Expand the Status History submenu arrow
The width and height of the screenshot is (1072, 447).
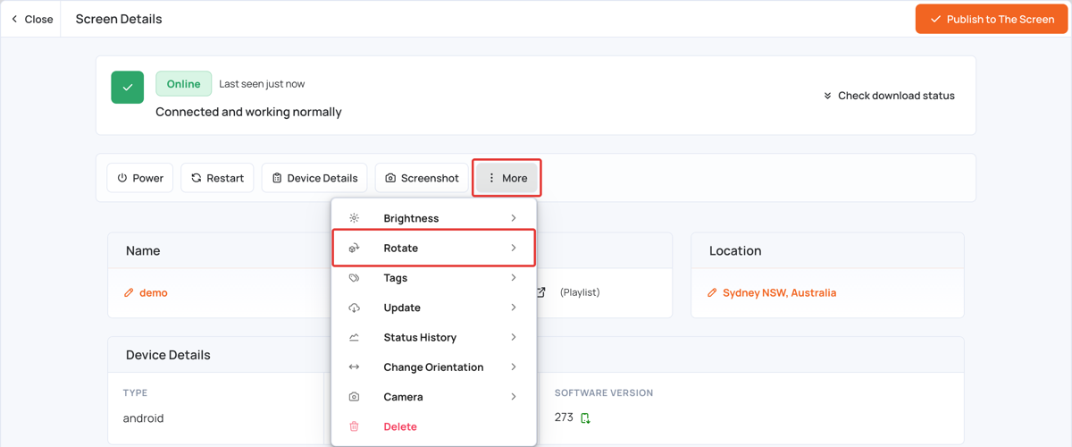[514, 337]
